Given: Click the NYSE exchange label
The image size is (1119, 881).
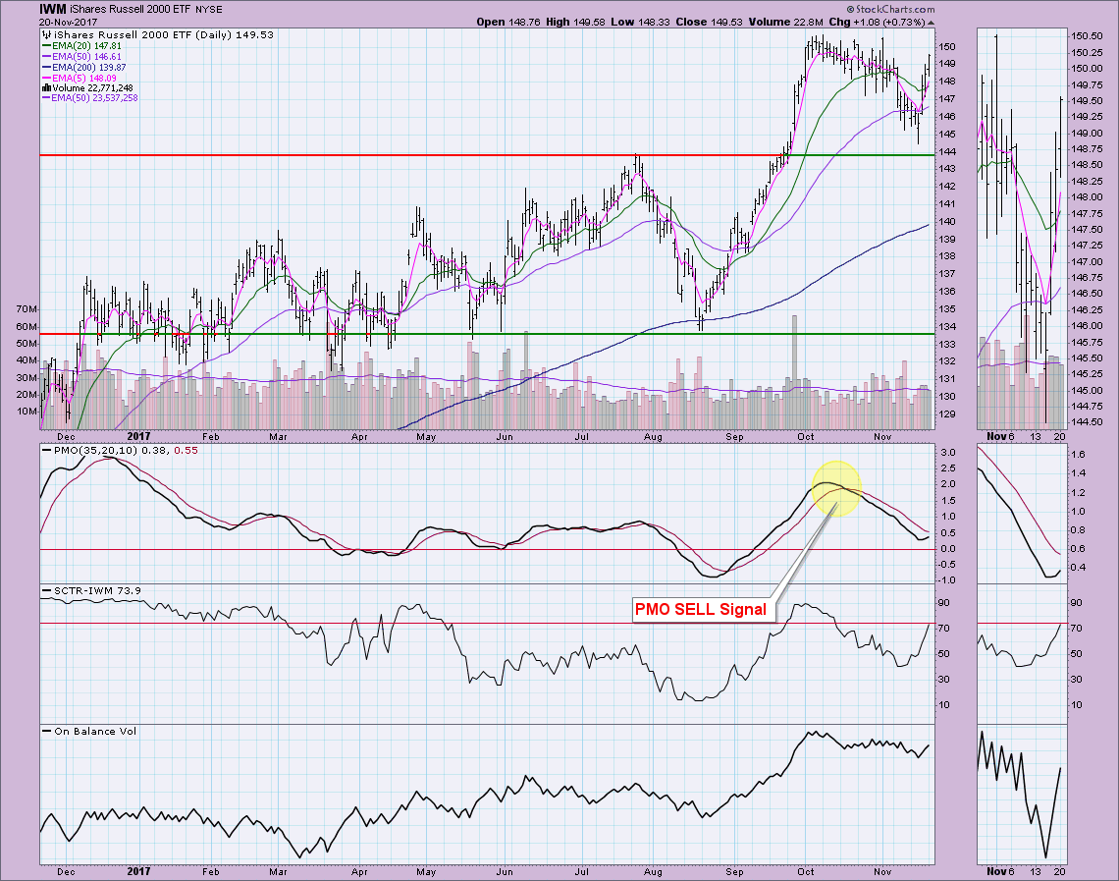Looking at the screenshot, I should pos(209,10).
